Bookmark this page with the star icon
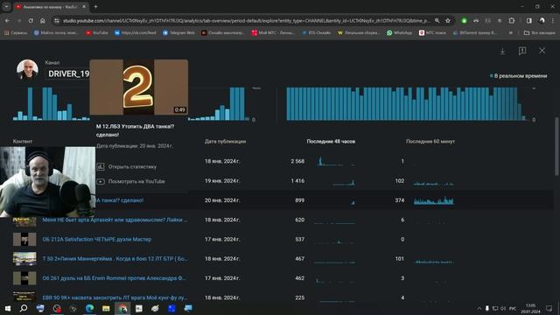 (448, 21)
